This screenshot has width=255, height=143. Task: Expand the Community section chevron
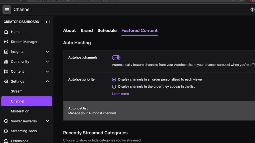click(47, 62)
